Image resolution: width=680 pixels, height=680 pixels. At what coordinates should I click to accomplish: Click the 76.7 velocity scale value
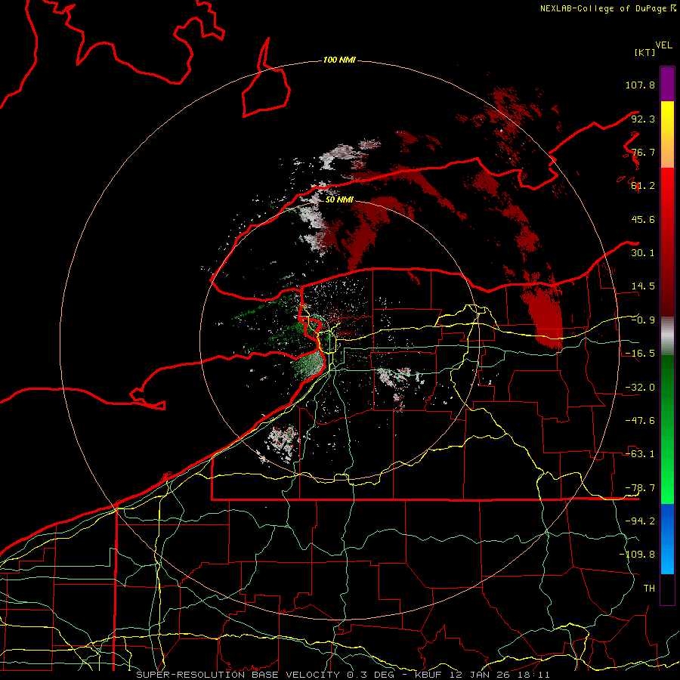(x=643, y=152)
